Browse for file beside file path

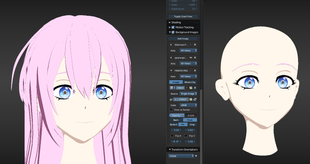pyautogui.click(x=191, y=99)
